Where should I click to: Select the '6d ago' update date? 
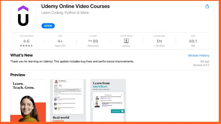point(205,61)
